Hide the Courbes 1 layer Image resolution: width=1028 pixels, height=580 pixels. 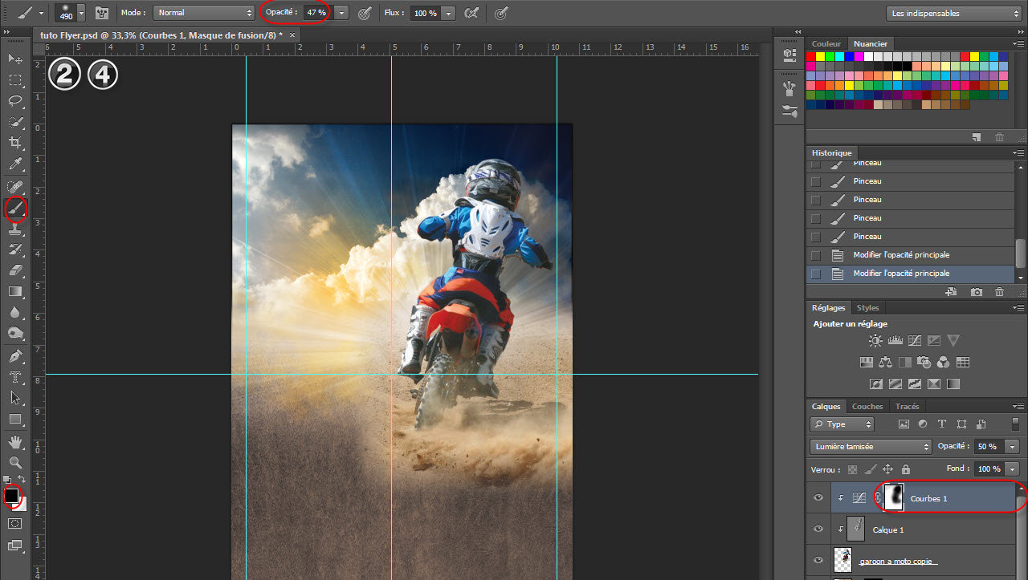[818, 498]
